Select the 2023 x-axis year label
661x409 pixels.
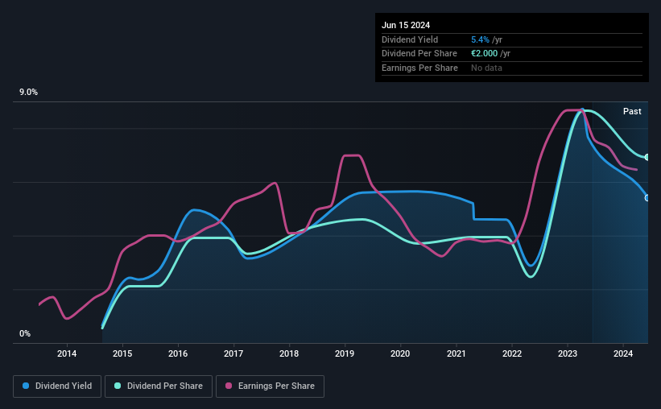pos(568,353)
